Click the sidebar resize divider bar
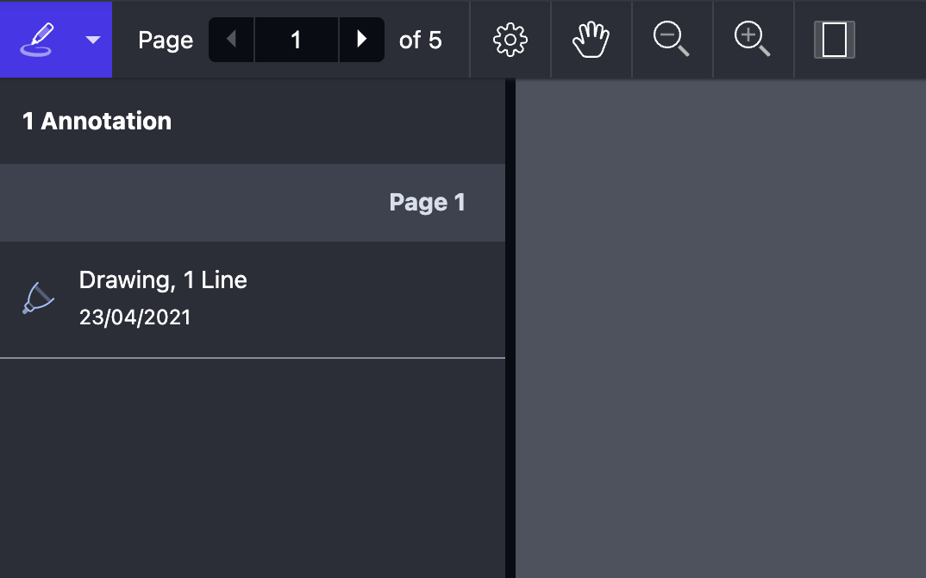The image size is (926, 578). 510,328
